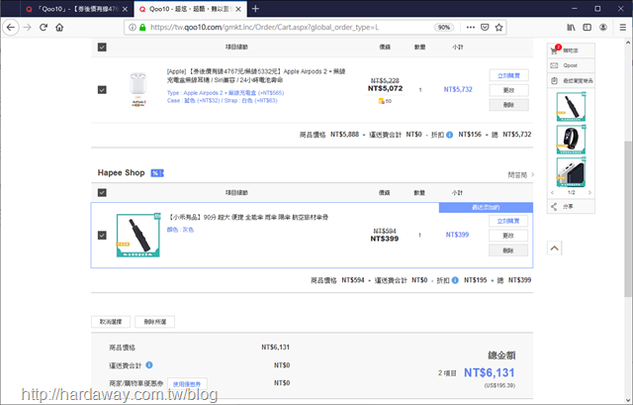The width and height of the screenshot is (633, 405).
Task: Jump back to top of page
Action: [x=554, y=249]
